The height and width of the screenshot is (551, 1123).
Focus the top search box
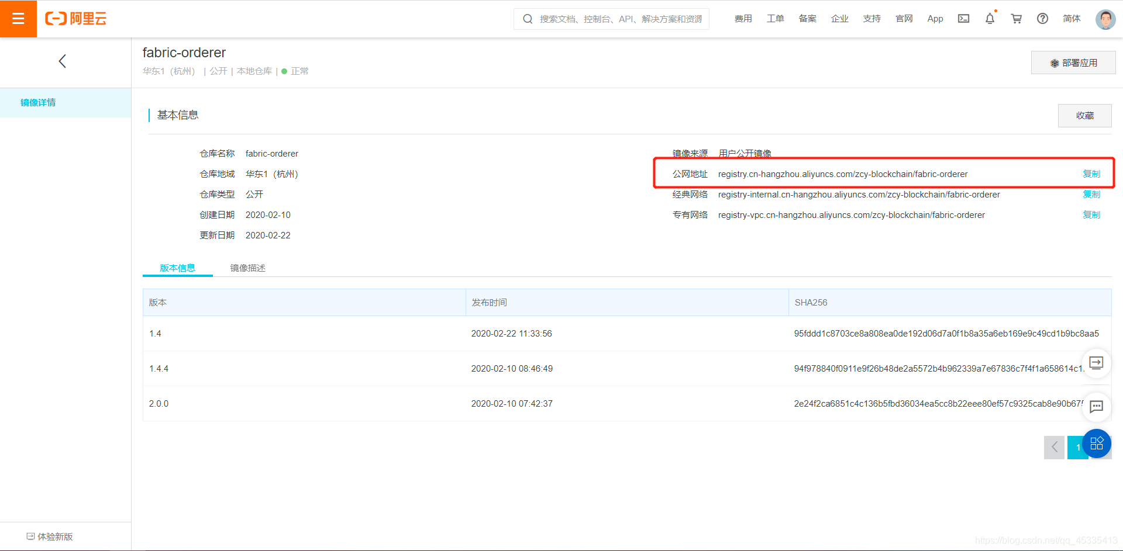tap(611, 19)
